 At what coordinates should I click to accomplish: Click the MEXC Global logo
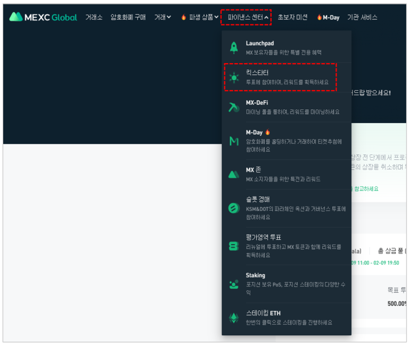point(43,18)
